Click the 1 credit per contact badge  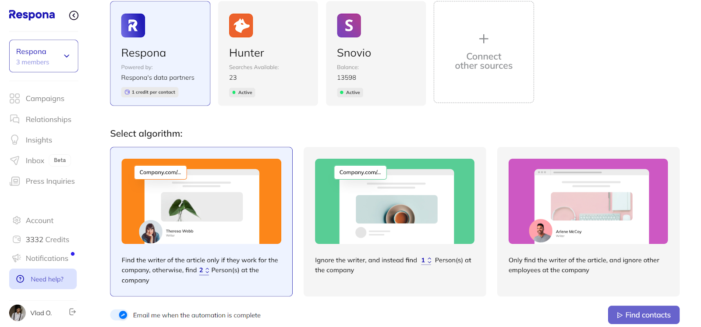click(150, 92)
